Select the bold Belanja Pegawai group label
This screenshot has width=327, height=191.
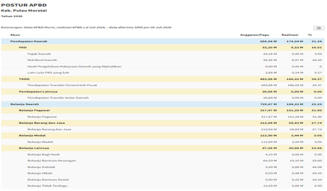34,110
